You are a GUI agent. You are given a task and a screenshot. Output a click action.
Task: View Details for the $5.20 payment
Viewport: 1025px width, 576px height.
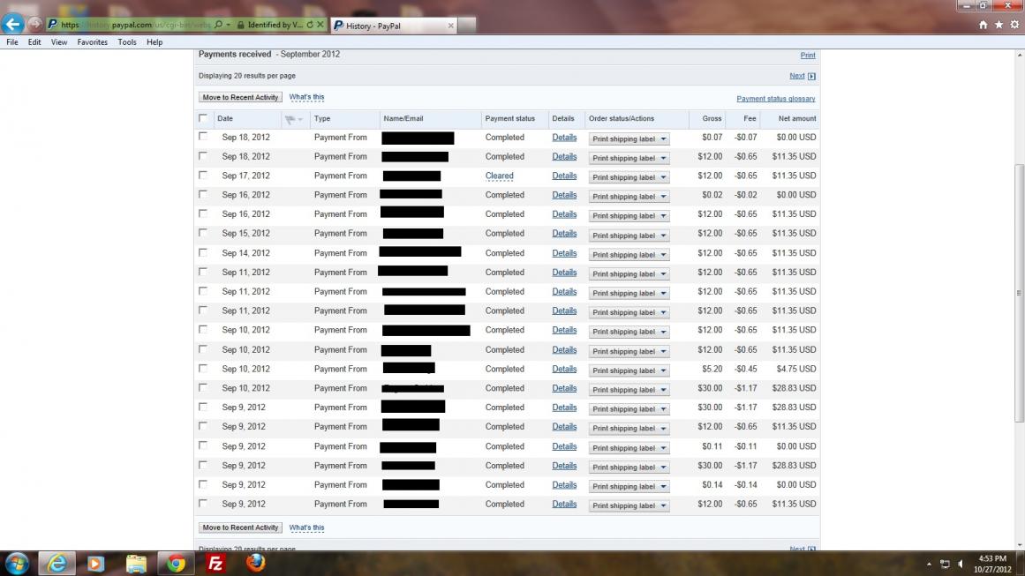click(x=564, y=369)
